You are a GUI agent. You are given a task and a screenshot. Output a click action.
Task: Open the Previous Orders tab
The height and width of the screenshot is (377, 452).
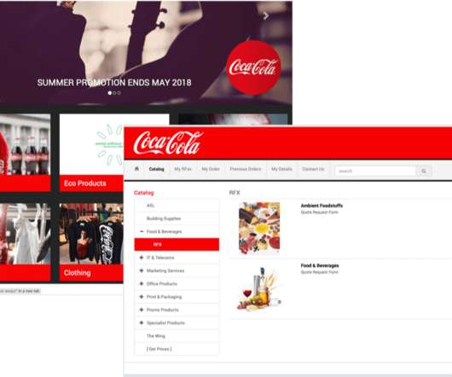click(246, 169)
